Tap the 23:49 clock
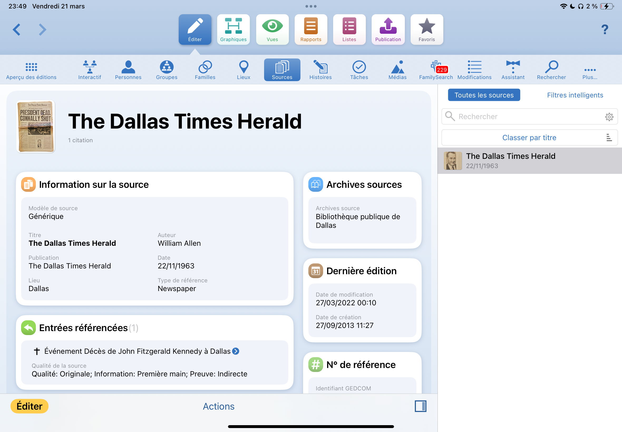Image resolution: width=622 pixels, height=432 pixels. [x=17, y=6]
